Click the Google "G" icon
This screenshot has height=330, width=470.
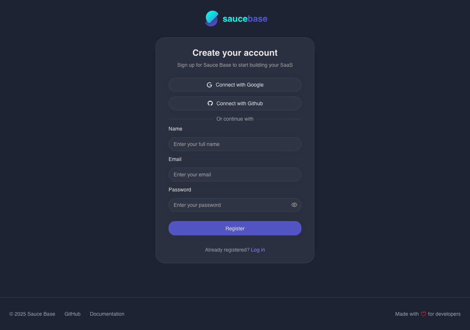pos(209,85)
